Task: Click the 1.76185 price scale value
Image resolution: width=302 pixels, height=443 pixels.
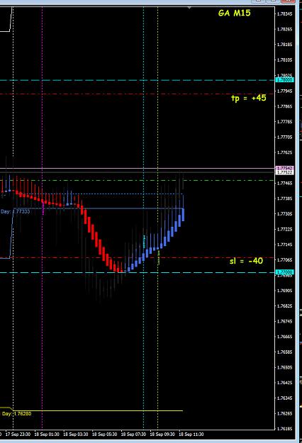Action: [285, 429]
